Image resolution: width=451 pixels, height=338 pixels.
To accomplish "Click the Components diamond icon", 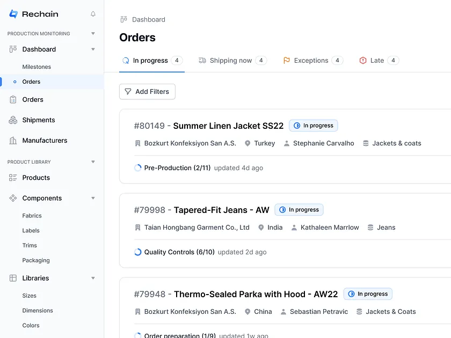I will pos(13,198).
